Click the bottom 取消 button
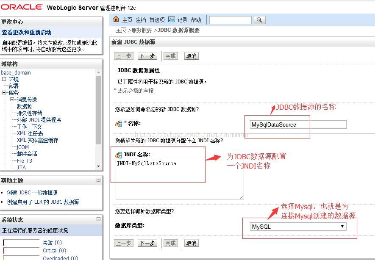375x260 pixels. click(192, 243)
